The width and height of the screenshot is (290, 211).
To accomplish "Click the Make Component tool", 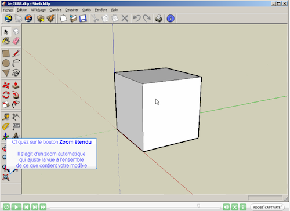I will tap(16, 31).
